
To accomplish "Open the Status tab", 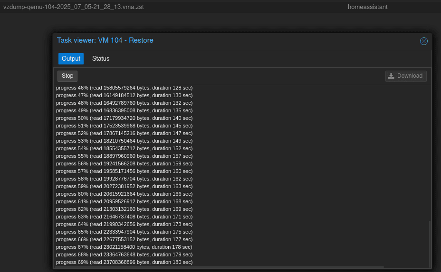I will 101,59.
